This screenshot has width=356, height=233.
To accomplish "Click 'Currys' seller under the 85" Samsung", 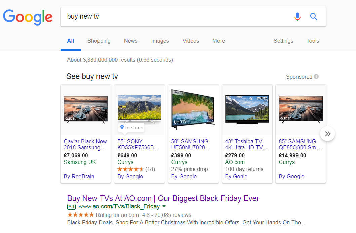I will point(287,162).
